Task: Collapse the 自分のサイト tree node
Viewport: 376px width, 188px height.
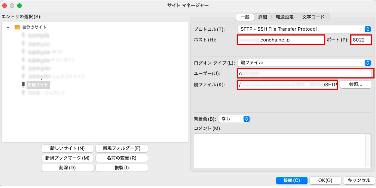Action: point(8,27)
